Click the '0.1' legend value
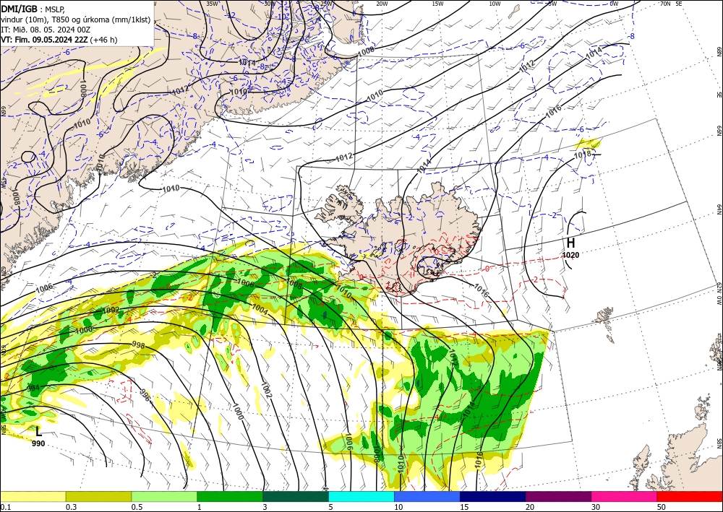Image resolution: width=723 pixels, height=512 pixels. [x=4, y=507]
